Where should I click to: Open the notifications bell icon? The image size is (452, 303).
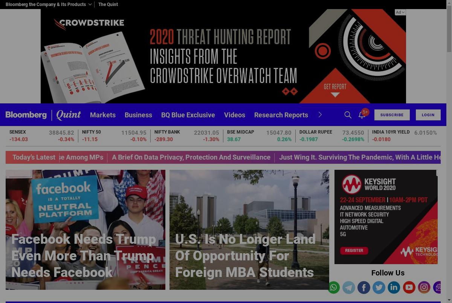(362, 115)
